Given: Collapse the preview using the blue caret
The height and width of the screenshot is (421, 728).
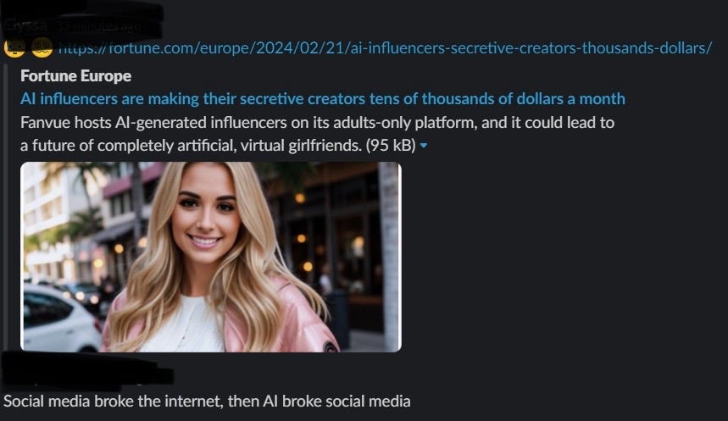Looking at the screenshot, I should coord(424,146).
